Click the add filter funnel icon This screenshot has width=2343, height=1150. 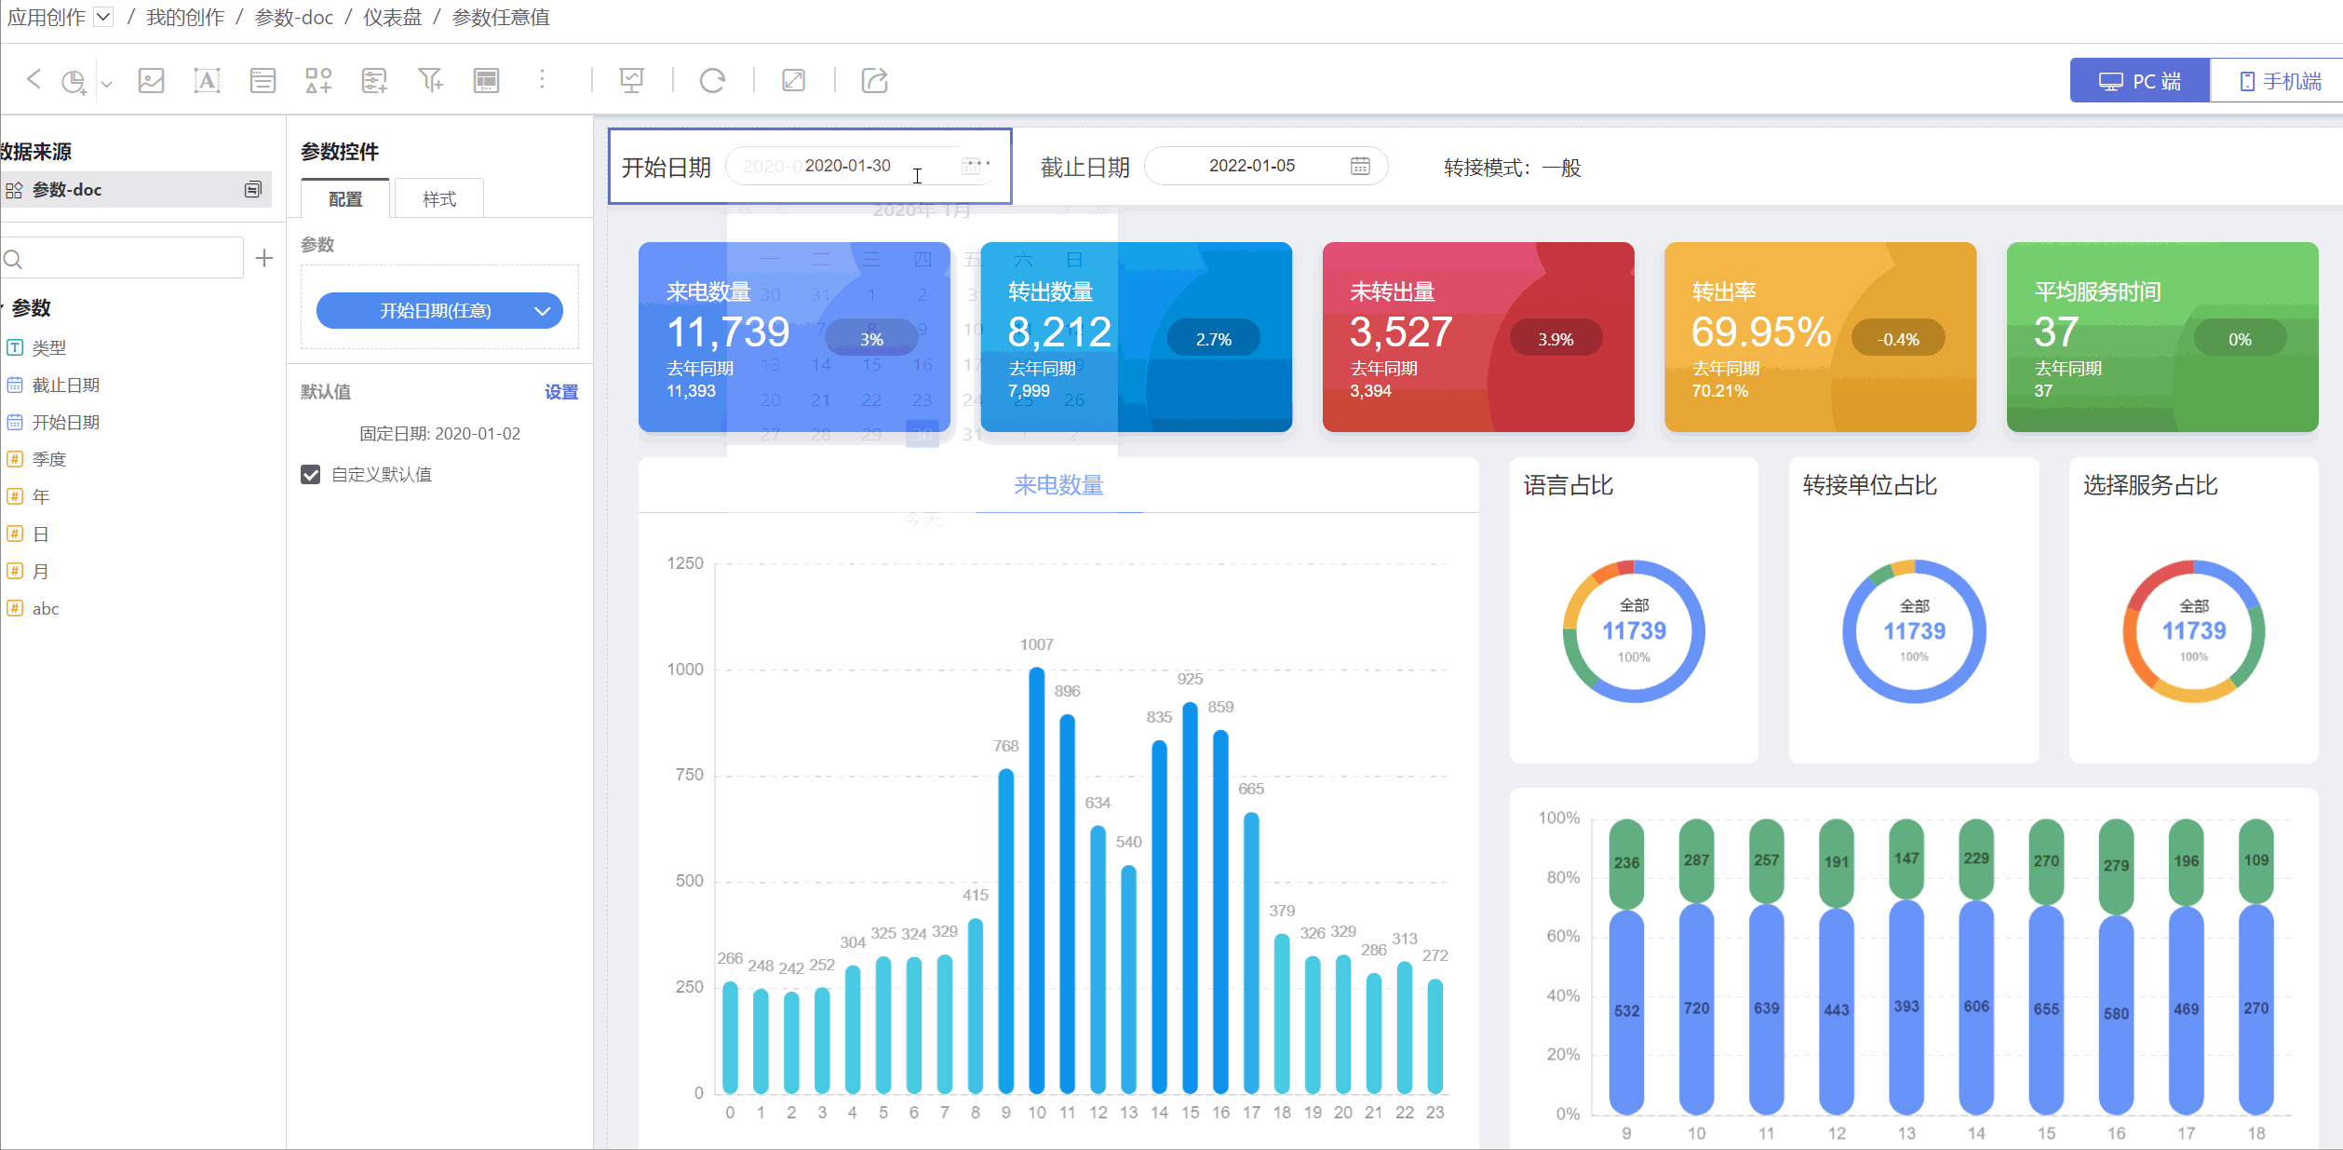coord(430,81)
